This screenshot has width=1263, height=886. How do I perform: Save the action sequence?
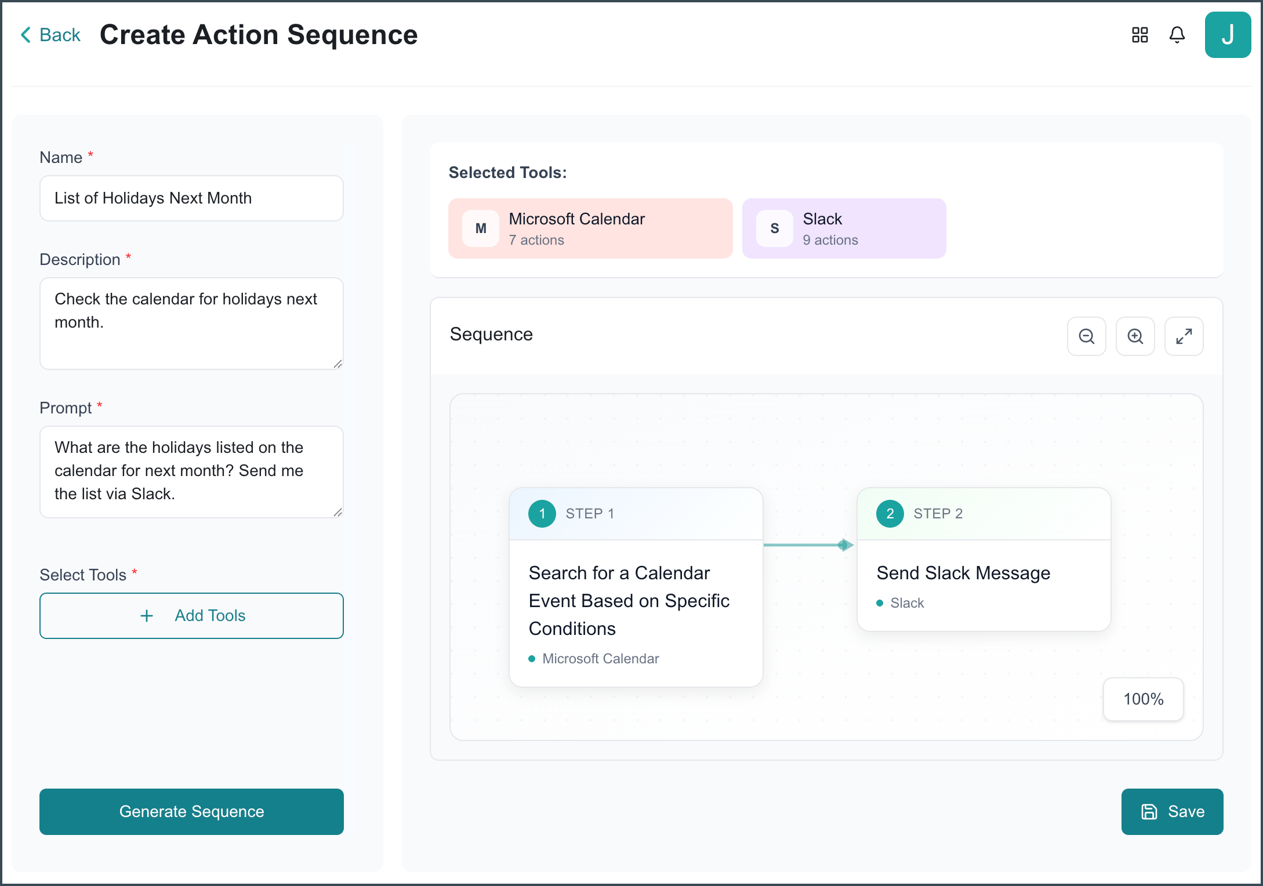(x=1172, y=812)
